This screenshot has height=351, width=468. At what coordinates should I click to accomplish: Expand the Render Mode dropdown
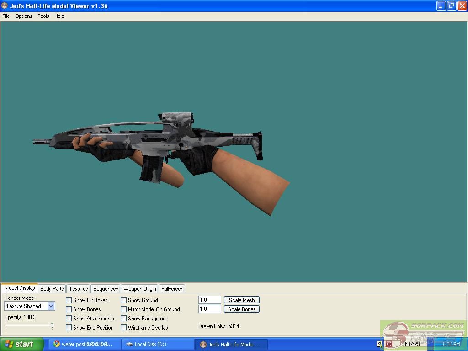(x=51, y=306)
